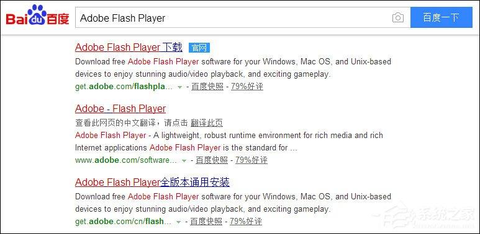Expand the arrow next to get.adobe.com/flashpla...
480x234 pixels.
coord(179,87)
